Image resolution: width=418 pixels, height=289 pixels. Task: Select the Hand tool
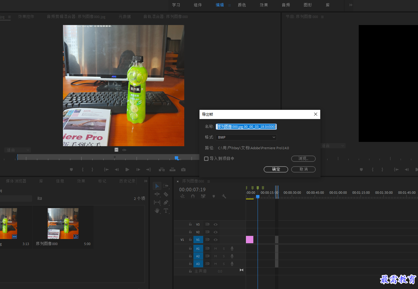click(x=157, y=211)
